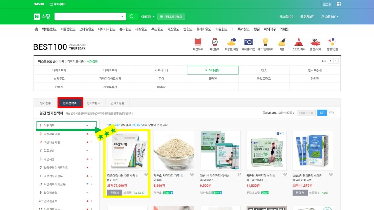Go to next category page arrow
The image size is (374, 210).
click(336, 61)
